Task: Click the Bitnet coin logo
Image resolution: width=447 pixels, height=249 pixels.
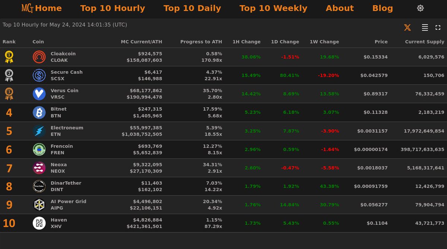Action: click(39, 113)
